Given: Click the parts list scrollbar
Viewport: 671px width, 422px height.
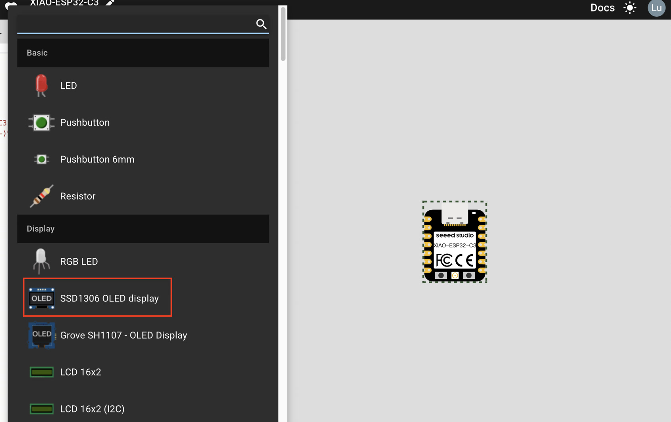Looking at the screenshot, I should click(283, 34).
